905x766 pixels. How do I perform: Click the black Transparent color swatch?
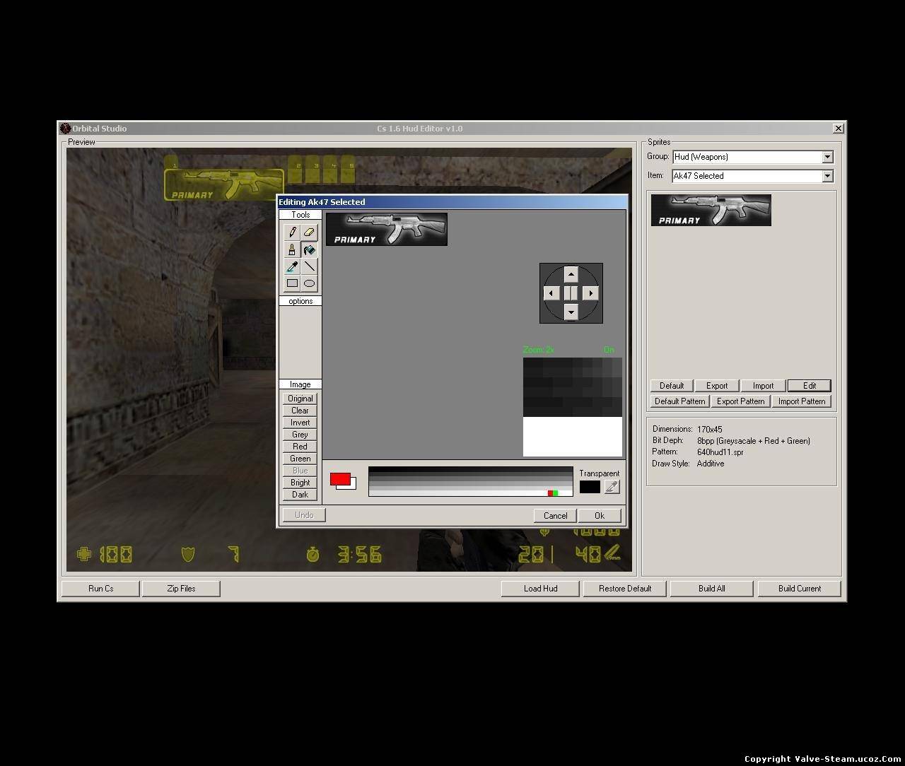[590, 487]
